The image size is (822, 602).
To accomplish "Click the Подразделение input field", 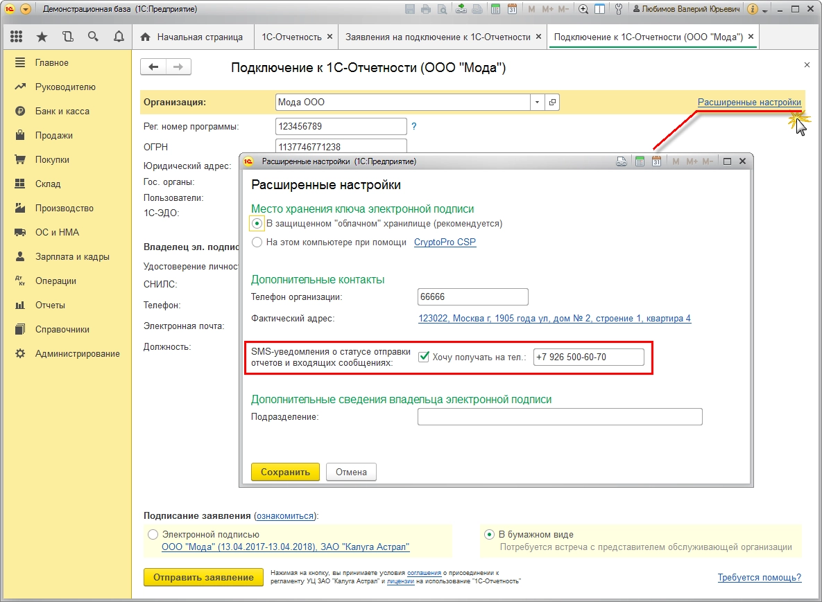I will point(559,416).
